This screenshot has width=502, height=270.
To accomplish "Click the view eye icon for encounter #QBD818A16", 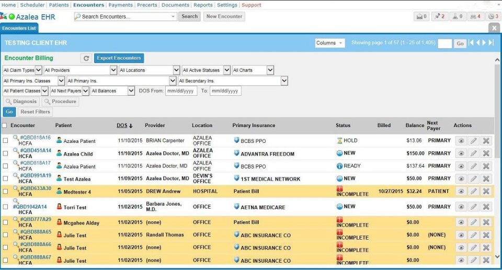I will click(x=461, y=141).
